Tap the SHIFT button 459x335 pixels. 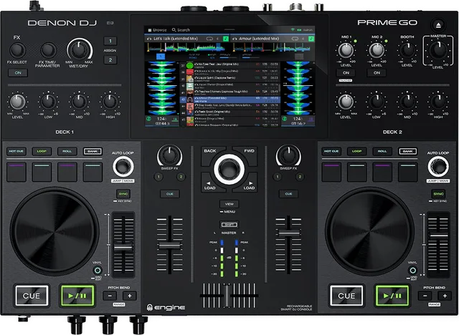pos(229,225)
